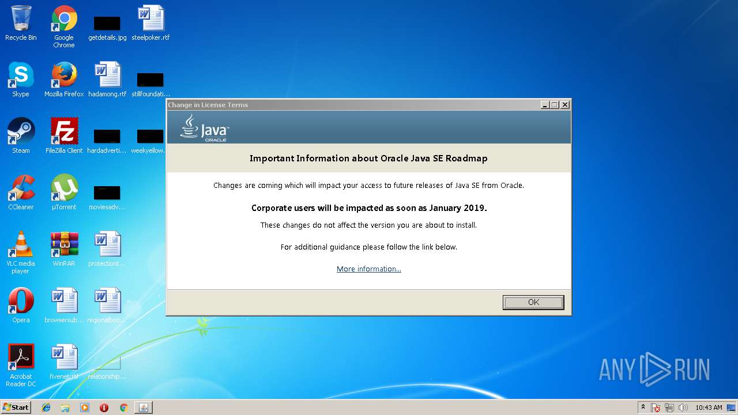Open the regionalboo... document
Viewport: 738px width, 415px height.
(x=107, y=305)
